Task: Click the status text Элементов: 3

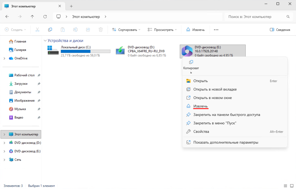Action: pyautogui.click(x=13, y=186)
